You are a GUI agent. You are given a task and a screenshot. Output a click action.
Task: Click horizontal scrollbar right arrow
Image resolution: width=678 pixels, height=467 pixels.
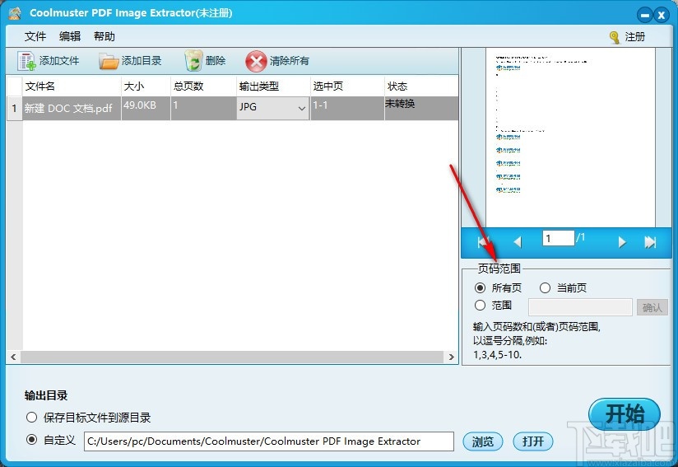coord(452,357)
